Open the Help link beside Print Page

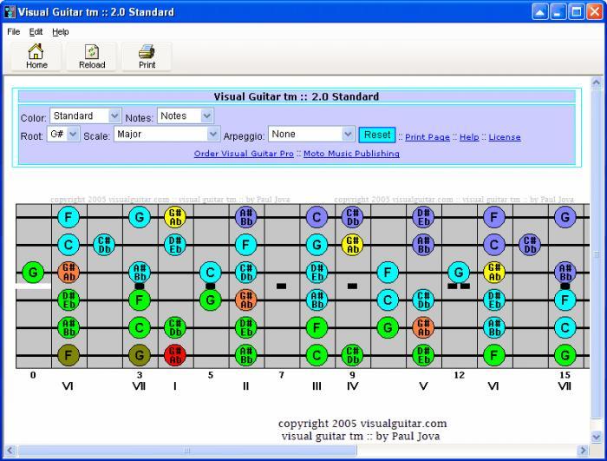(x=469, y=137)
